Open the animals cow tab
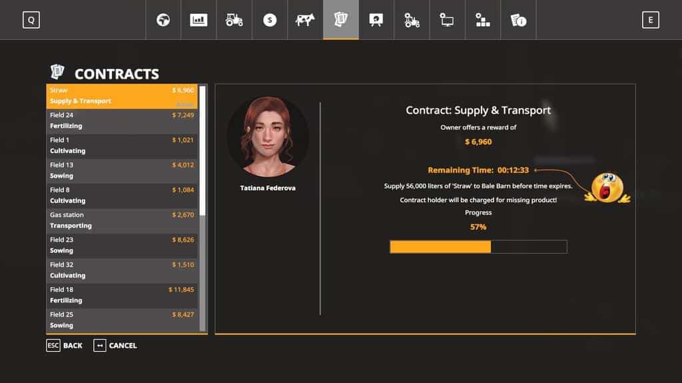682x383 pixels. pyautogui.click(x=305, y=20)
